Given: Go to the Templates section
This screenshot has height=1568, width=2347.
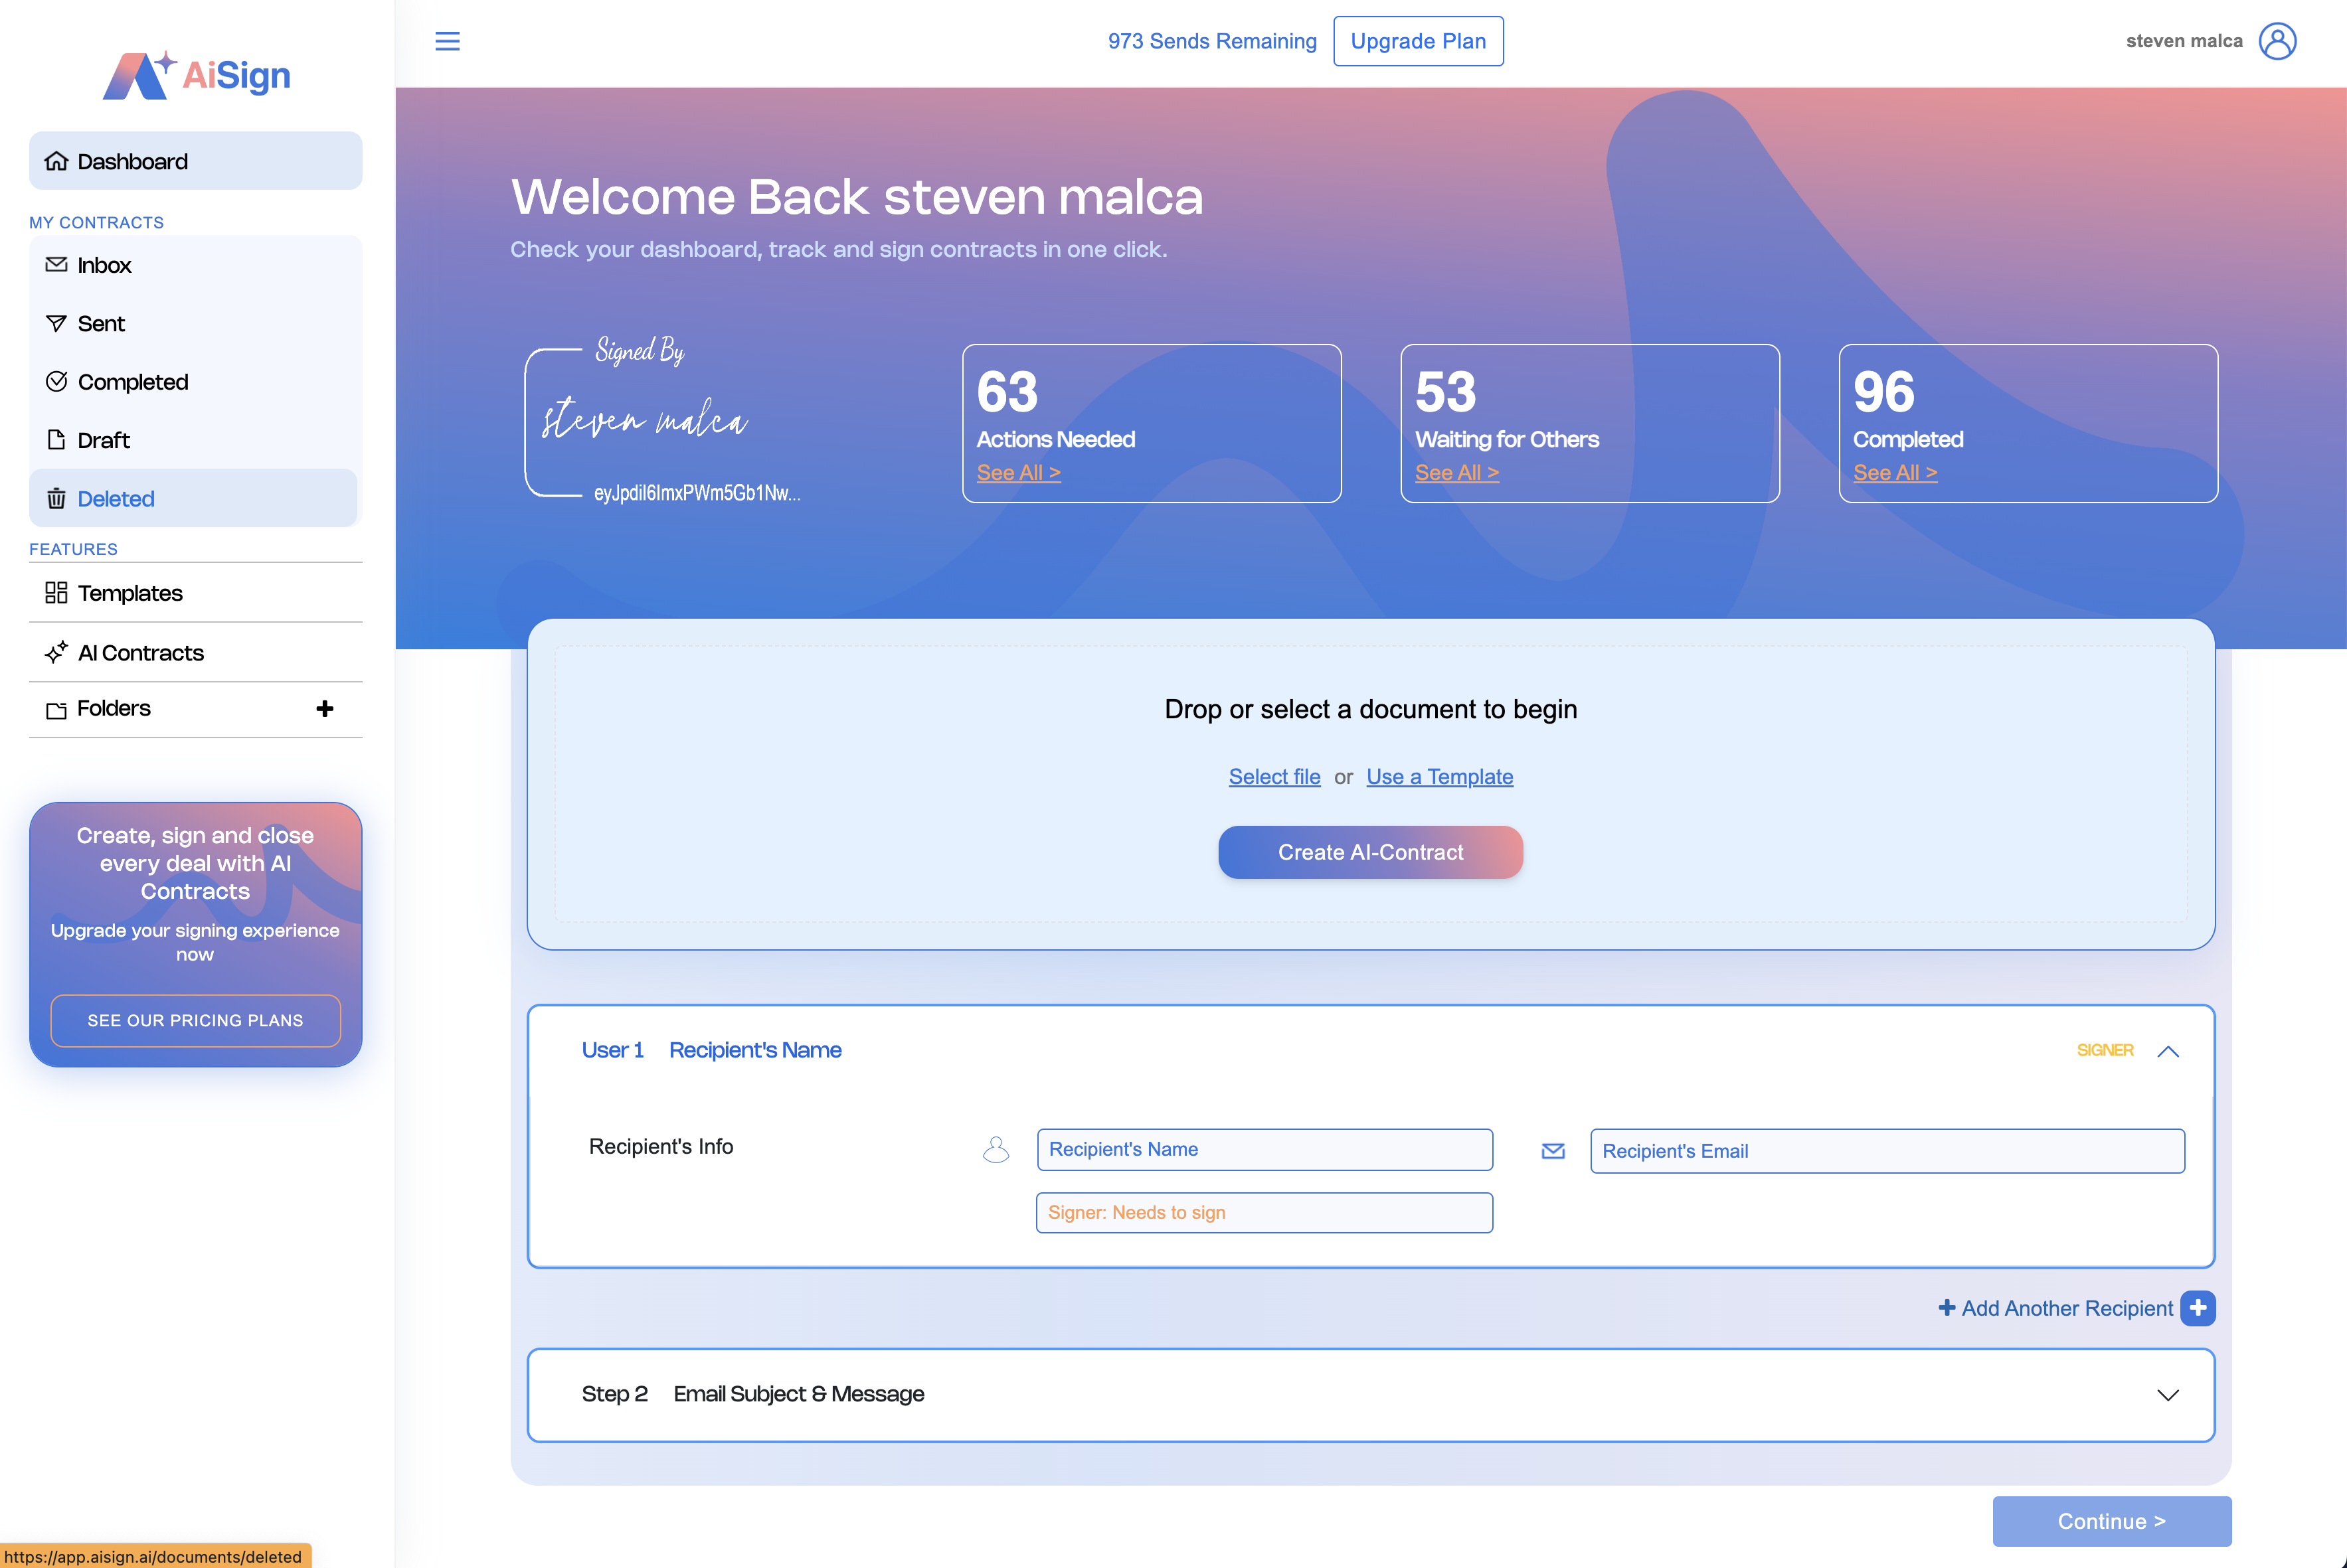Looking at the screenshot, I should [x=130, y=593].
